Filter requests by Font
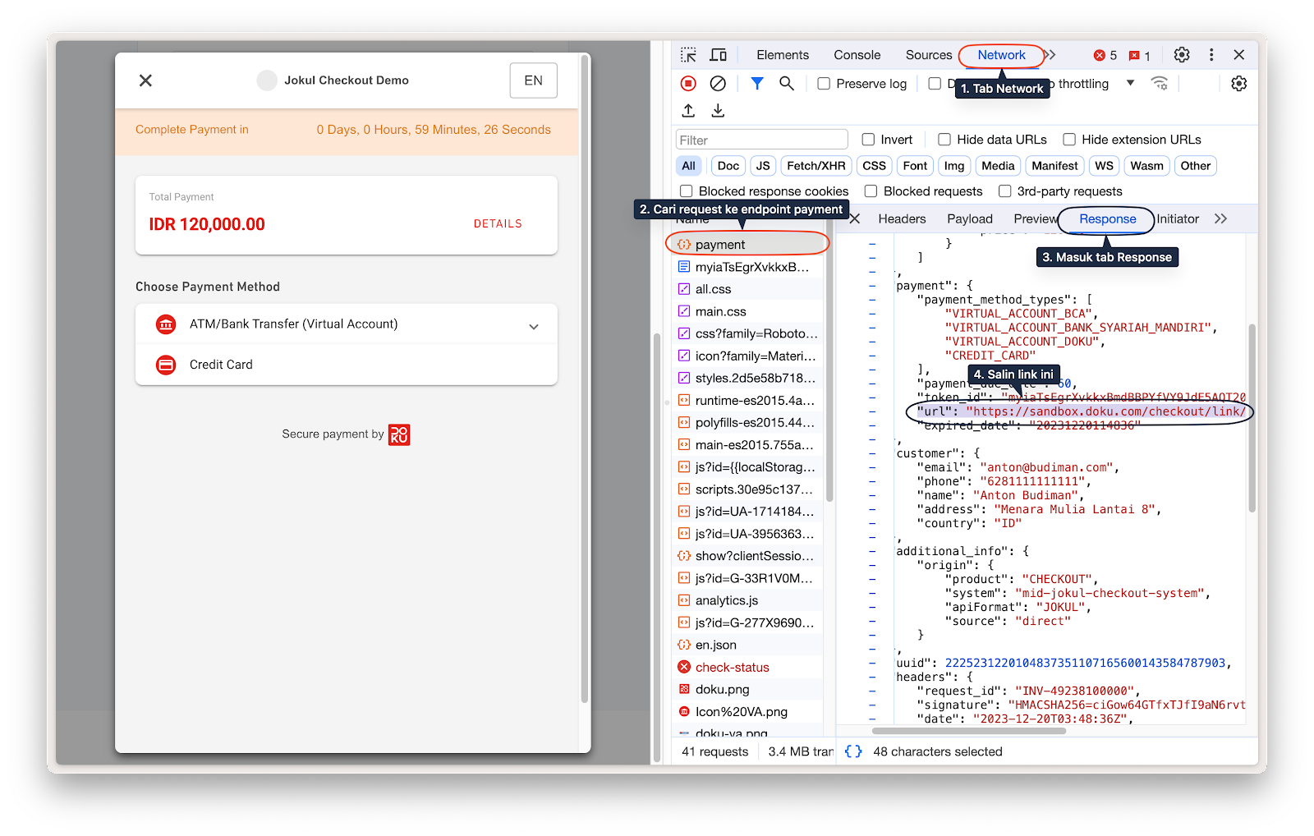 click(x=915, y=166)
